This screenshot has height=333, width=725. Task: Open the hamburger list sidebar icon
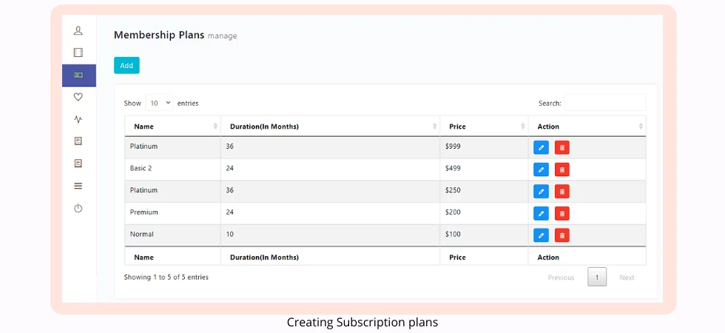(78, 186)
